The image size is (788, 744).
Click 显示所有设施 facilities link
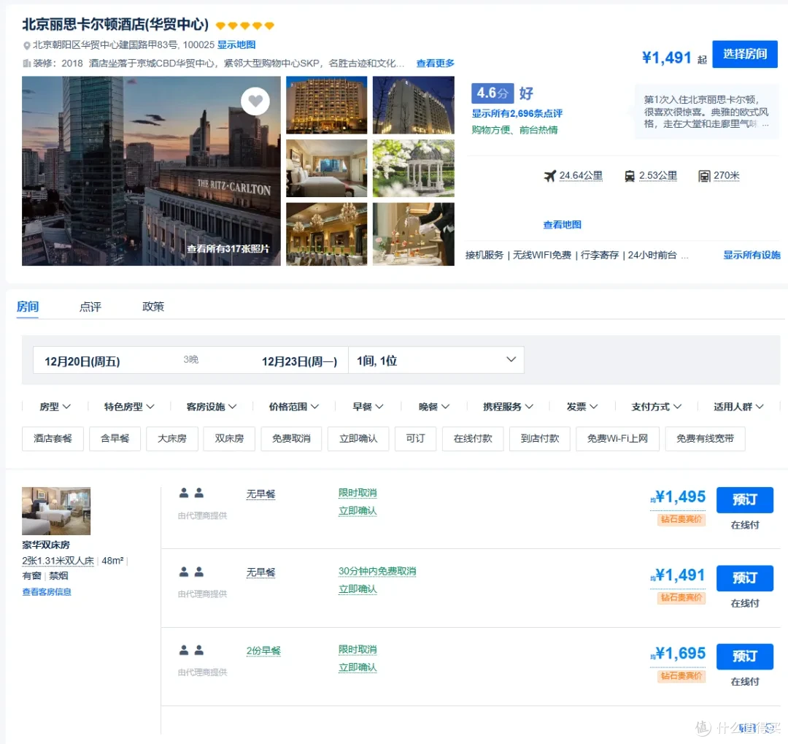tap(752, 255)
